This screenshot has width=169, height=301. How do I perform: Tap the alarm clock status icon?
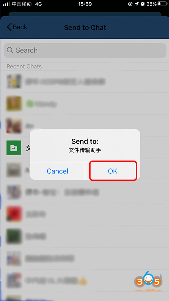(x=142, y=4)
